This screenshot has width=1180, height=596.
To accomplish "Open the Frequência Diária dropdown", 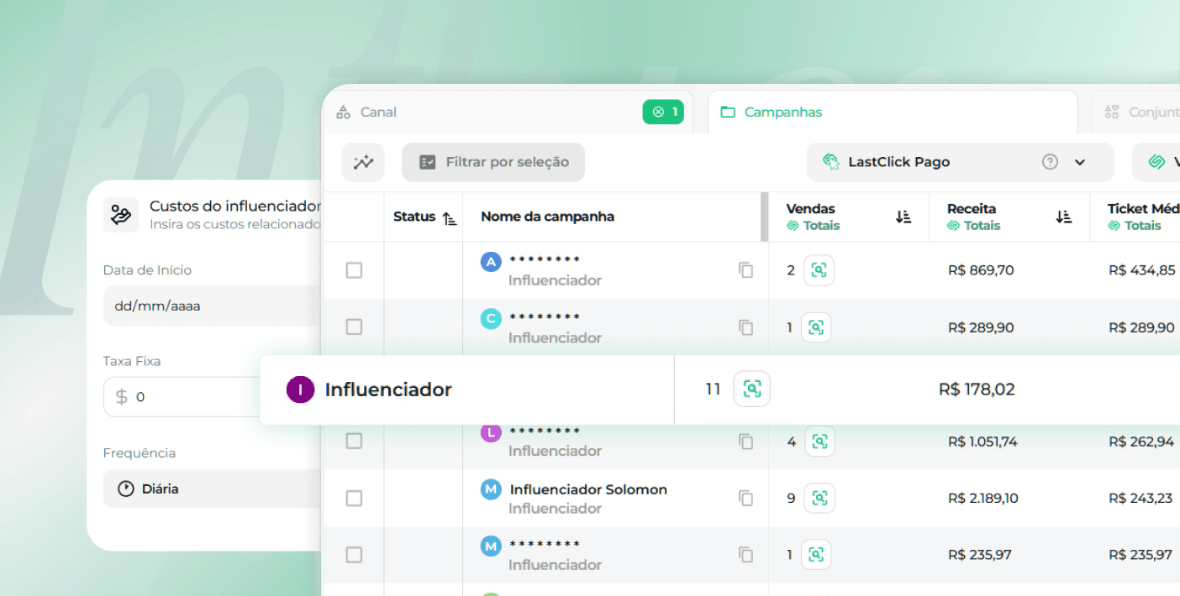I will click(x=212, y=489).
